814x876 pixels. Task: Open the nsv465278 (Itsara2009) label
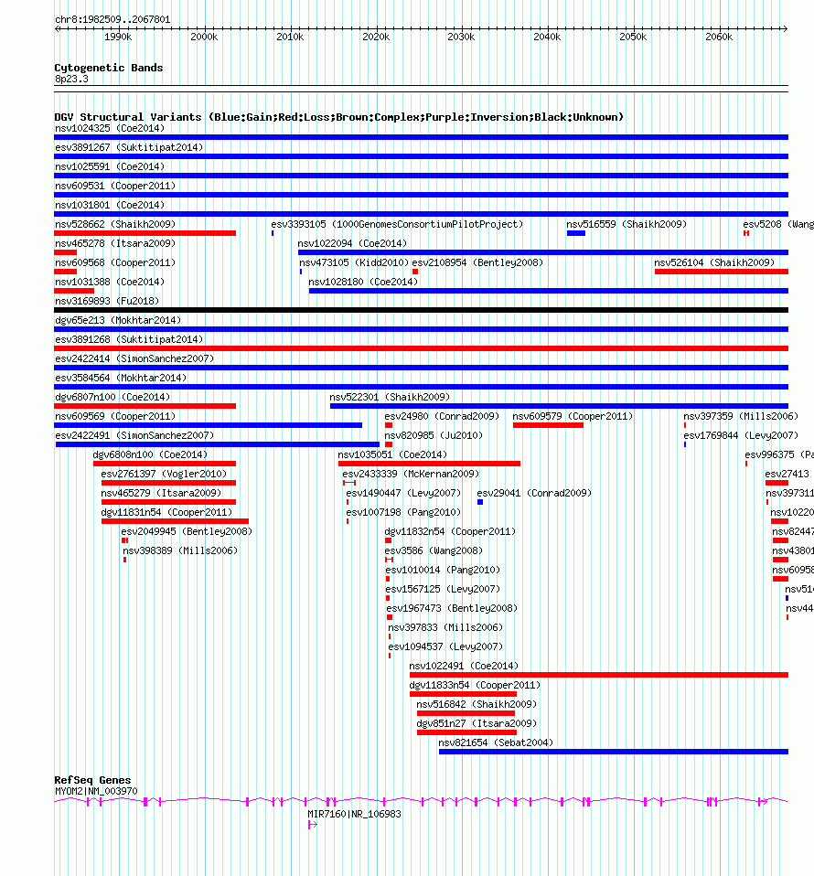click(x=115, y=243)
